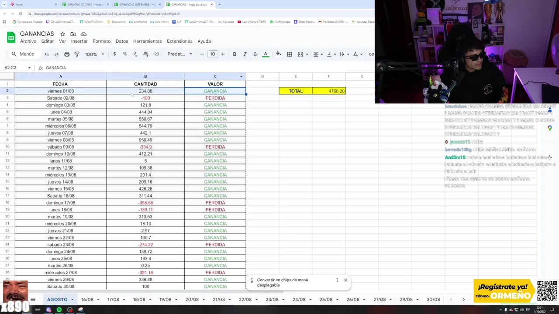The height and width of the screenshot is (314, 559).
Task: Open the all sheets list icon
Action: point(33,300)
